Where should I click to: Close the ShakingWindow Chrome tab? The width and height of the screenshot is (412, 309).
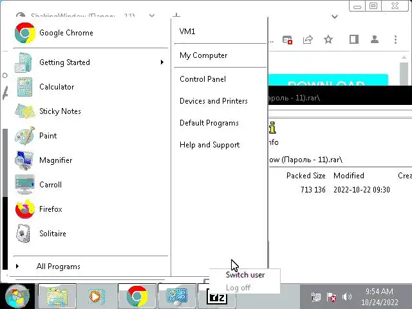point(152,15)
